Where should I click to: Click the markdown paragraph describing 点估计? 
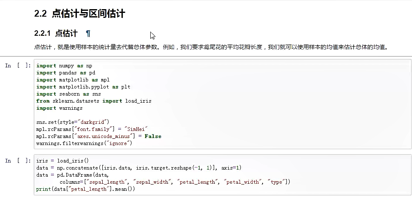click(211, 47)
